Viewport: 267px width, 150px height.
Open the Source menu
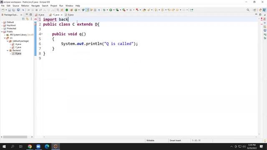[16, 6]
